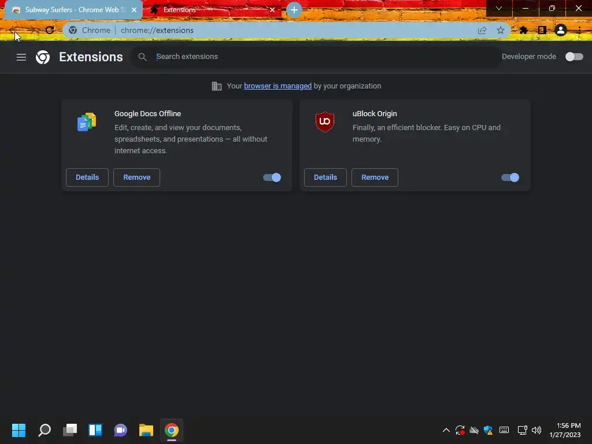
Task: Open the touch keyboard tray icon
Action: (x=504, y=430)
